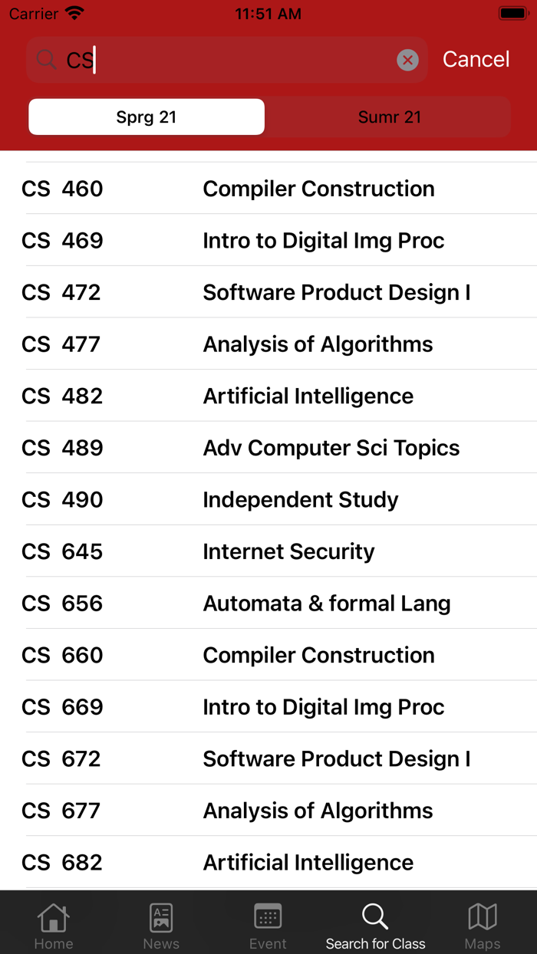Open the News tab icon

click(161, 918)
